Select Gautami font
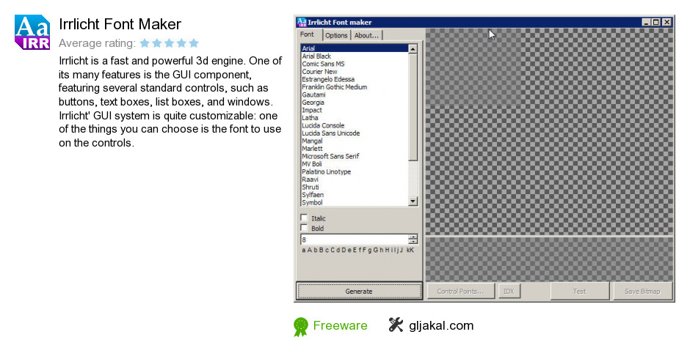690x359 pixels. click(x=355, y=95)
